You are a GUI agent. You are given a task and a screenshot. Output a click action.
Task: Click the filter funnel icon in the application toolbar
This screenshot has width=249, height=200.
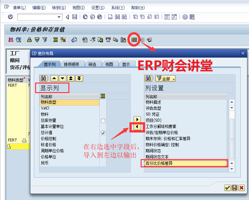click(45, 40)
